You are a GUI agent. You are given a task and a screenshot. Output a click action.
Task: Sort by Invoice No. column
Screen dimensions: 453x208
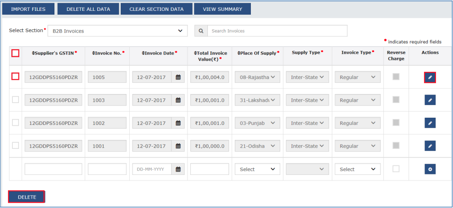point(93,53)
